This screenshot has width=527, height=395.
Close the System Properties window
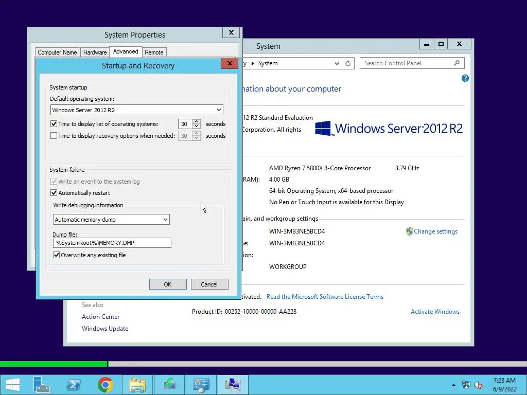231,32
